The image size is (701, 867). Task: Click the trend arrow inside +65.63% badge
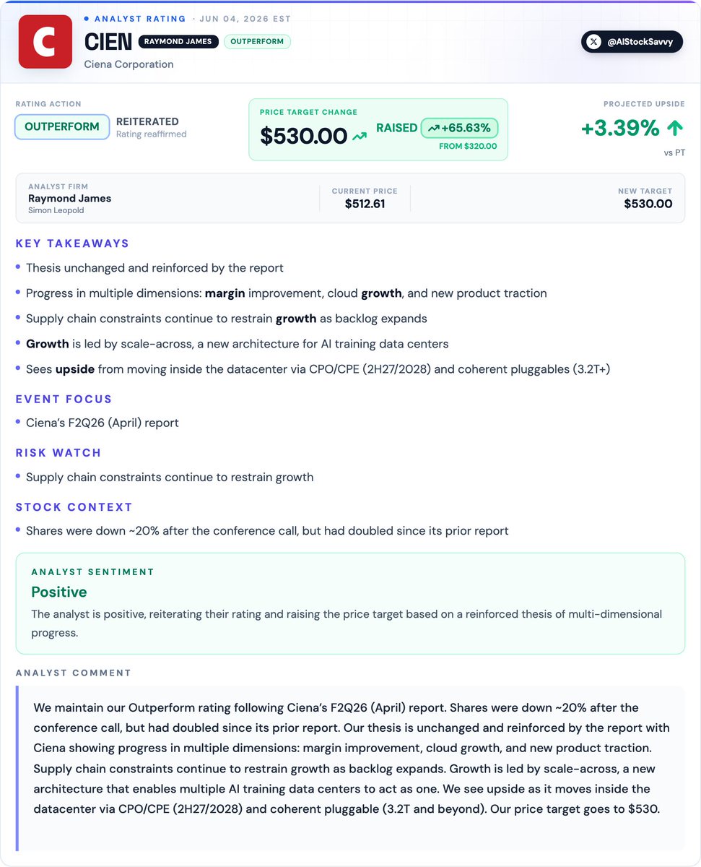point(433,128)
